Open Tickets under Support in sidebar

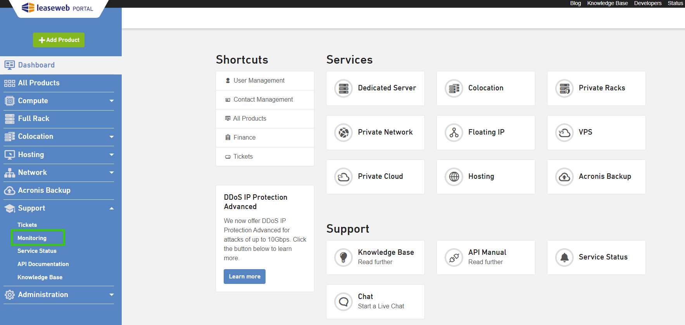(27, 225)
